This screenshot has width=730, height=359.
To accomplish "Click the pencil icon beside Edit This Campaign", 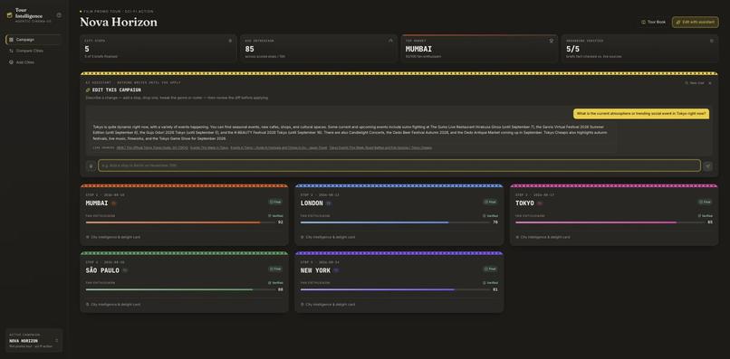I will pyautogui.click(x=88, y=90).
